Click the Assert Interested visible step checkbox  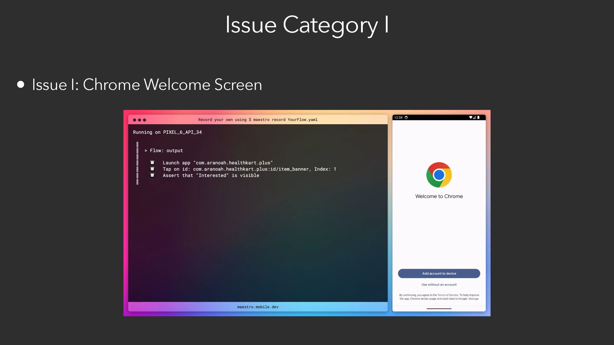(152, 175)
